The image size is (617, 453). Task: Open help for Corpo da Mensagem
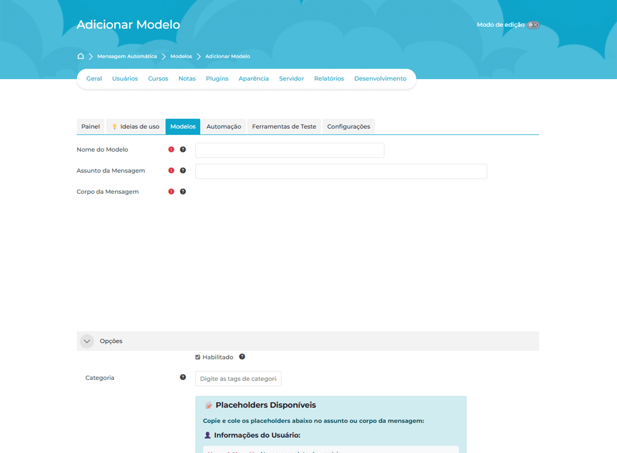point(183,191)
